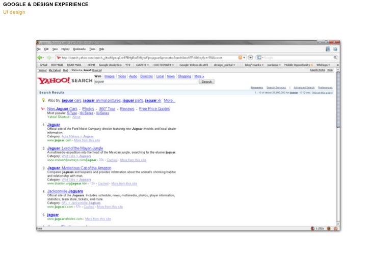Click the vertical scrollbar thumb
Viewport: 371px width, 262px height.
338,100
